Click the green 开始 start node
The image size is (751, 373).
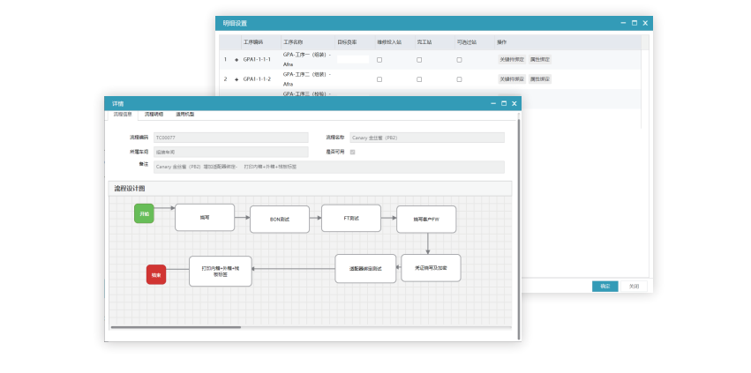[x=144, y=213]
